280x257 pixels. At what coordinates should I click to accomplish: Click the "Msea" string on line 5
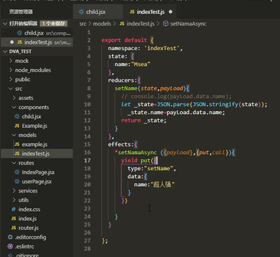click(x=141, y=64)
